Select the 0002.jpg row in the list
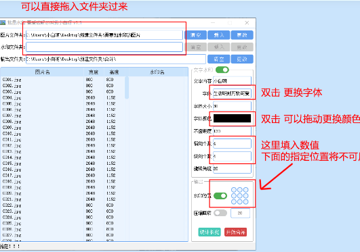This screenshot has width=360, height=252. [x=63, y=86]
